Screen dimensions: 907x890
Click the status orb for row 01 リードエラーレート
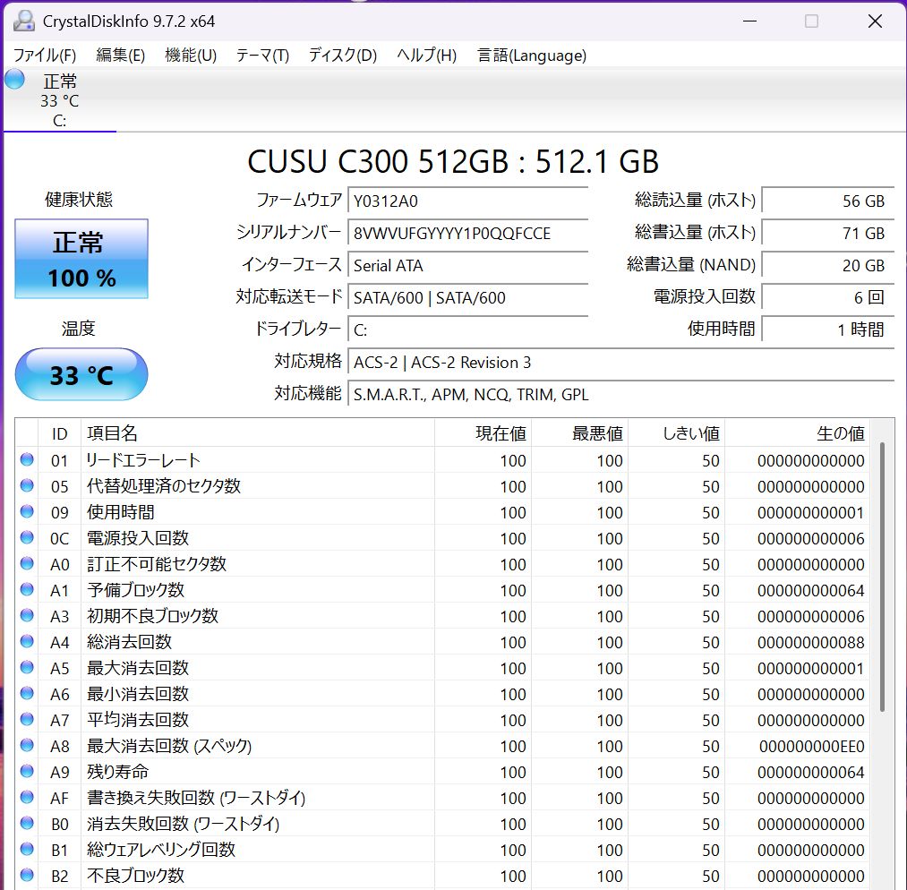coord(27,459)
